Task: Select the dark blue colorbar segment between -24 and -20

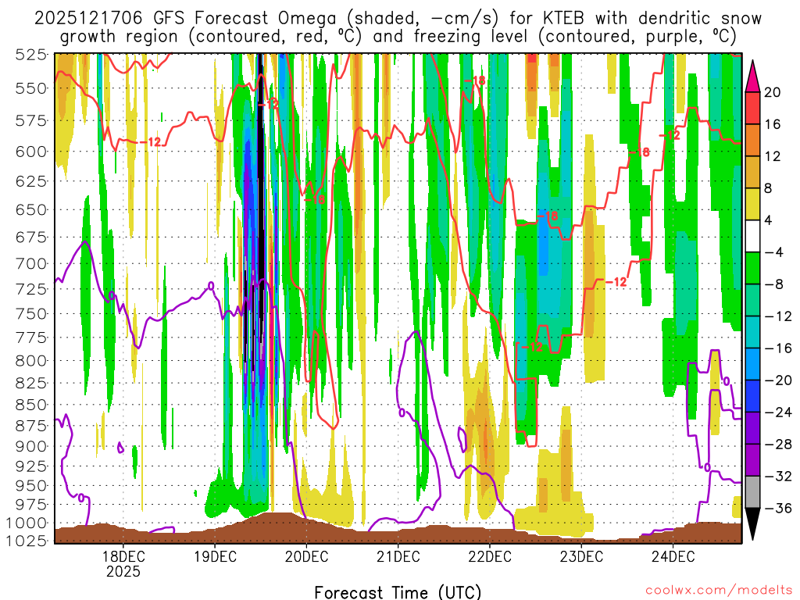Action: pyautogui.click(x=754, y=396)
